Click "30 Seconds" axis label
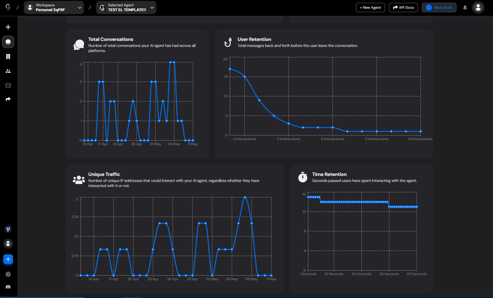 tap(361, 274)
